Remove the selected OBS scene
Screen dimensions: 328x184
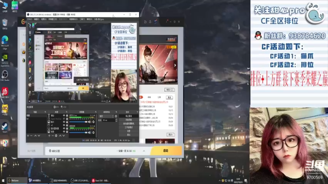32,136
